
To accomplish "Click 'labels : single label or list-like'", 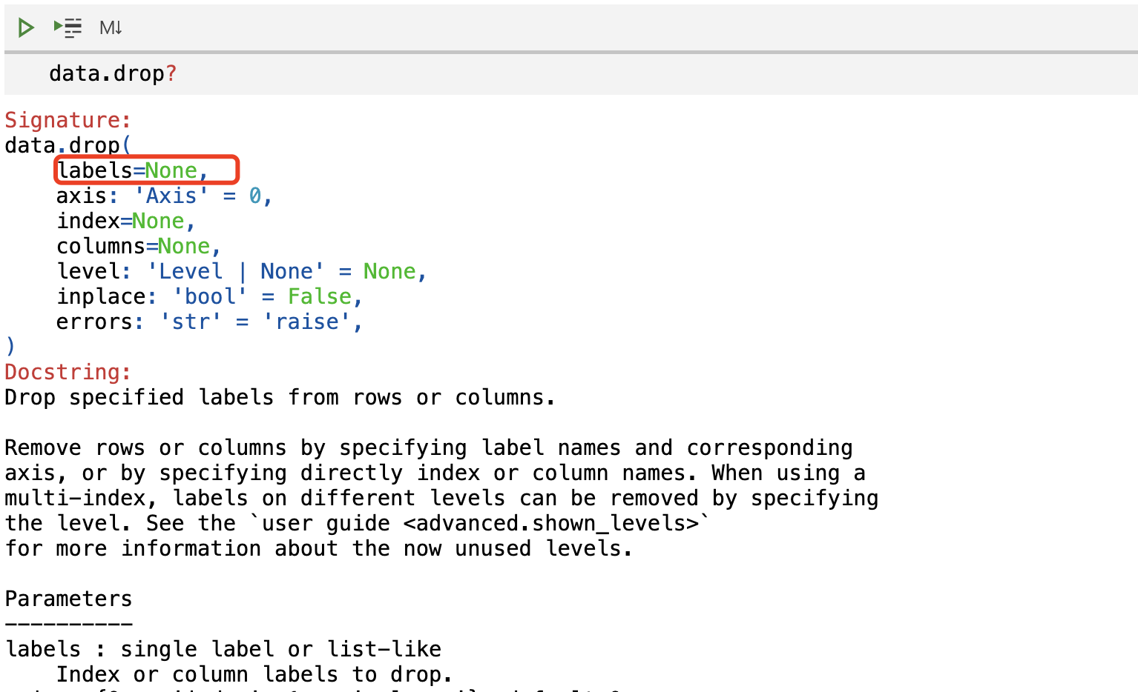I will coord(223,649).
